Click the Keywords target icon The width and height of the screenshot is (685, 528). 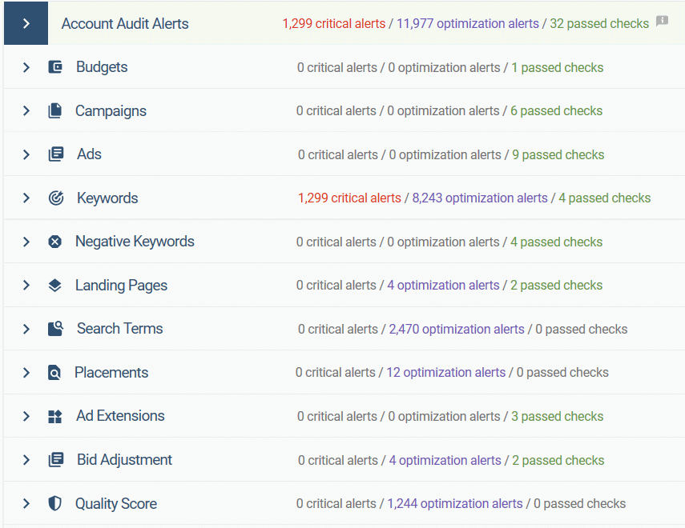(x=55, y=198)
